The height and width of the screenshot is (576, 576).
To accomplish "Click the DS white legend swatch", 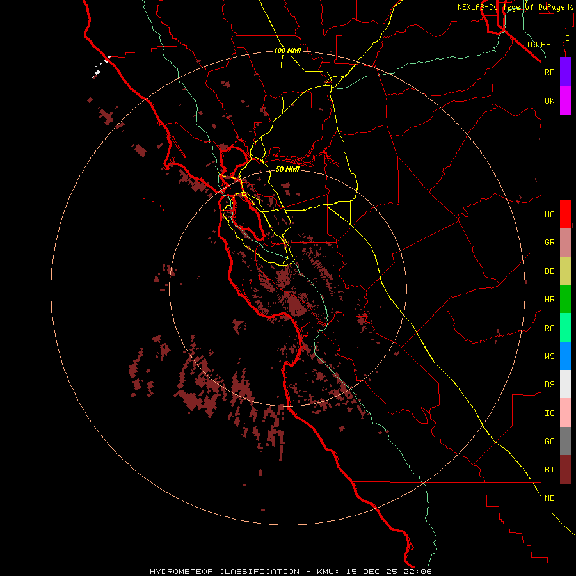I will tap(565, 384).
